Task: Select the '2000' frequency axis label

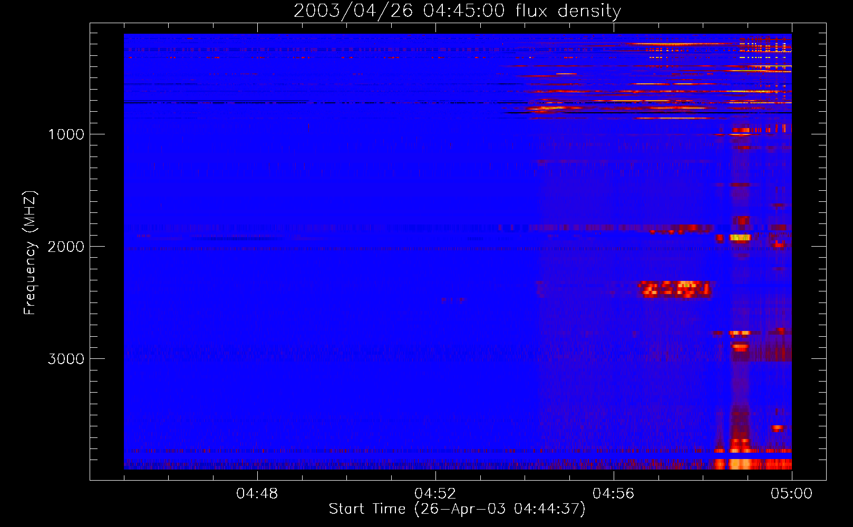Action: 66,247
